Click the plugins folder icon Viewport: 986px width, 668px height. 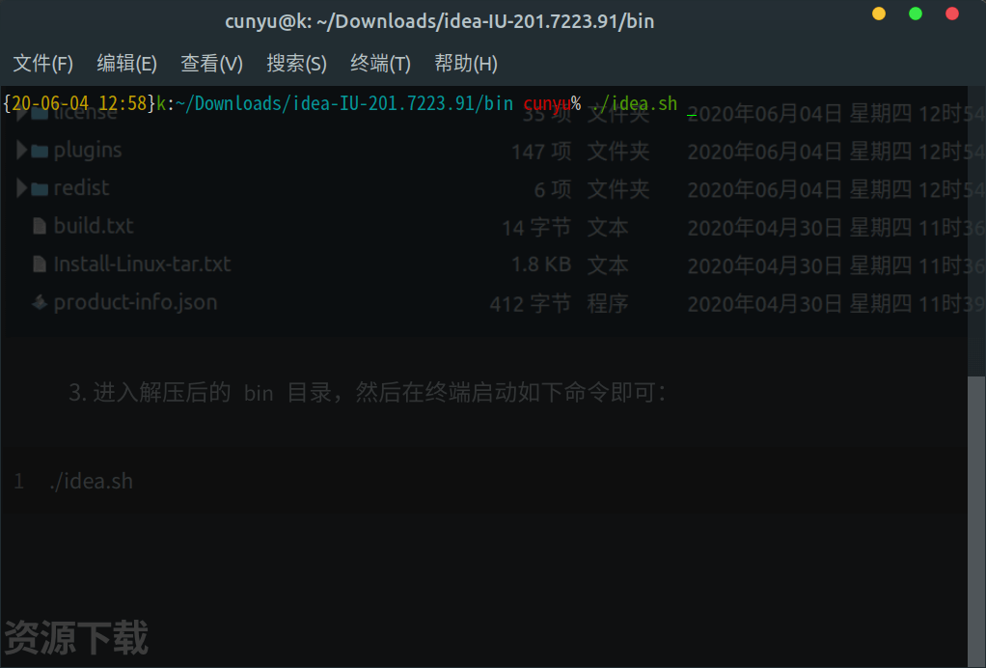pos(40,151)
